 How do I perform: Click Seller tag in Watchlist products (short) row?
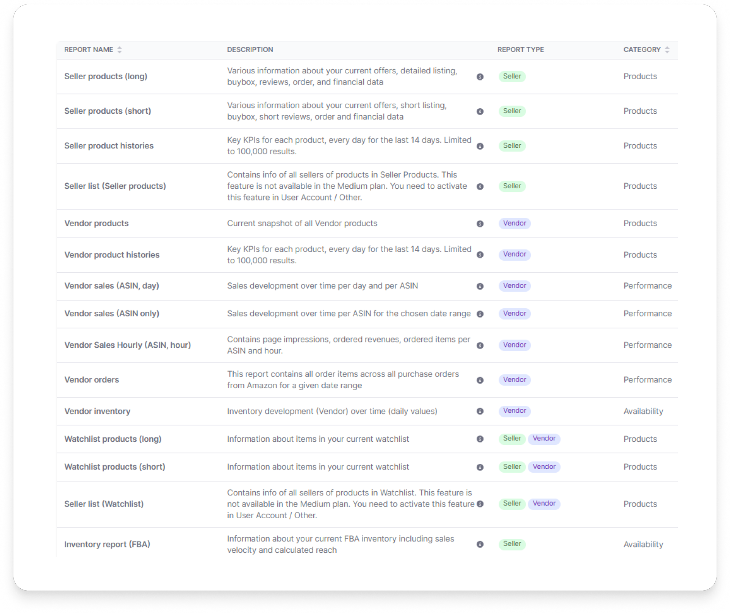[512, 467]
